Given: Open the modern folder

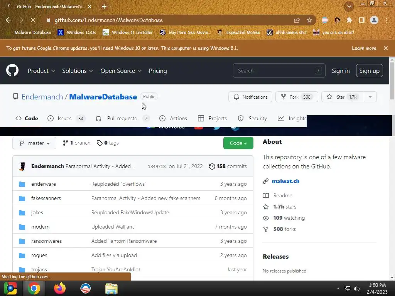Looking at the screenshot, I should [x=40, y=227].
